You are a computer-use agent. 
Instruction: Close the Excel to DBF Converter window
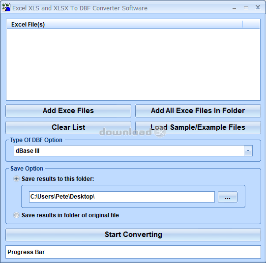click(258, 7)
